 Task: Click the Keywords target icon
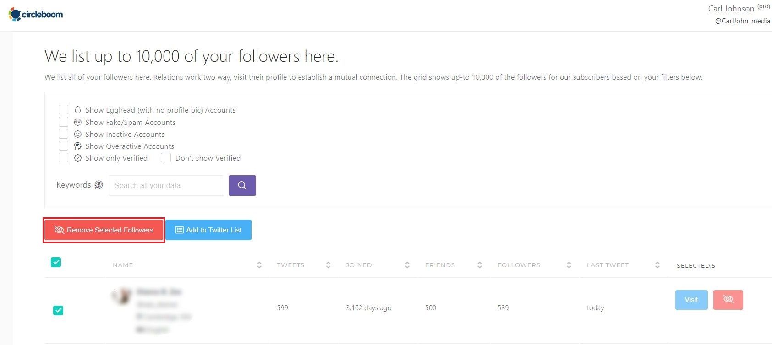tap(99, 184)
